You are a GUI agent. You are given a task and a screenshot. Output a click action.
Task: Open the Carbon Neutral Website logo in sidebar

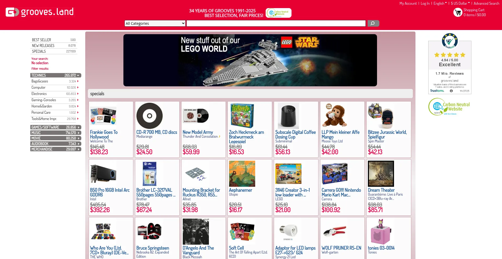449,107
